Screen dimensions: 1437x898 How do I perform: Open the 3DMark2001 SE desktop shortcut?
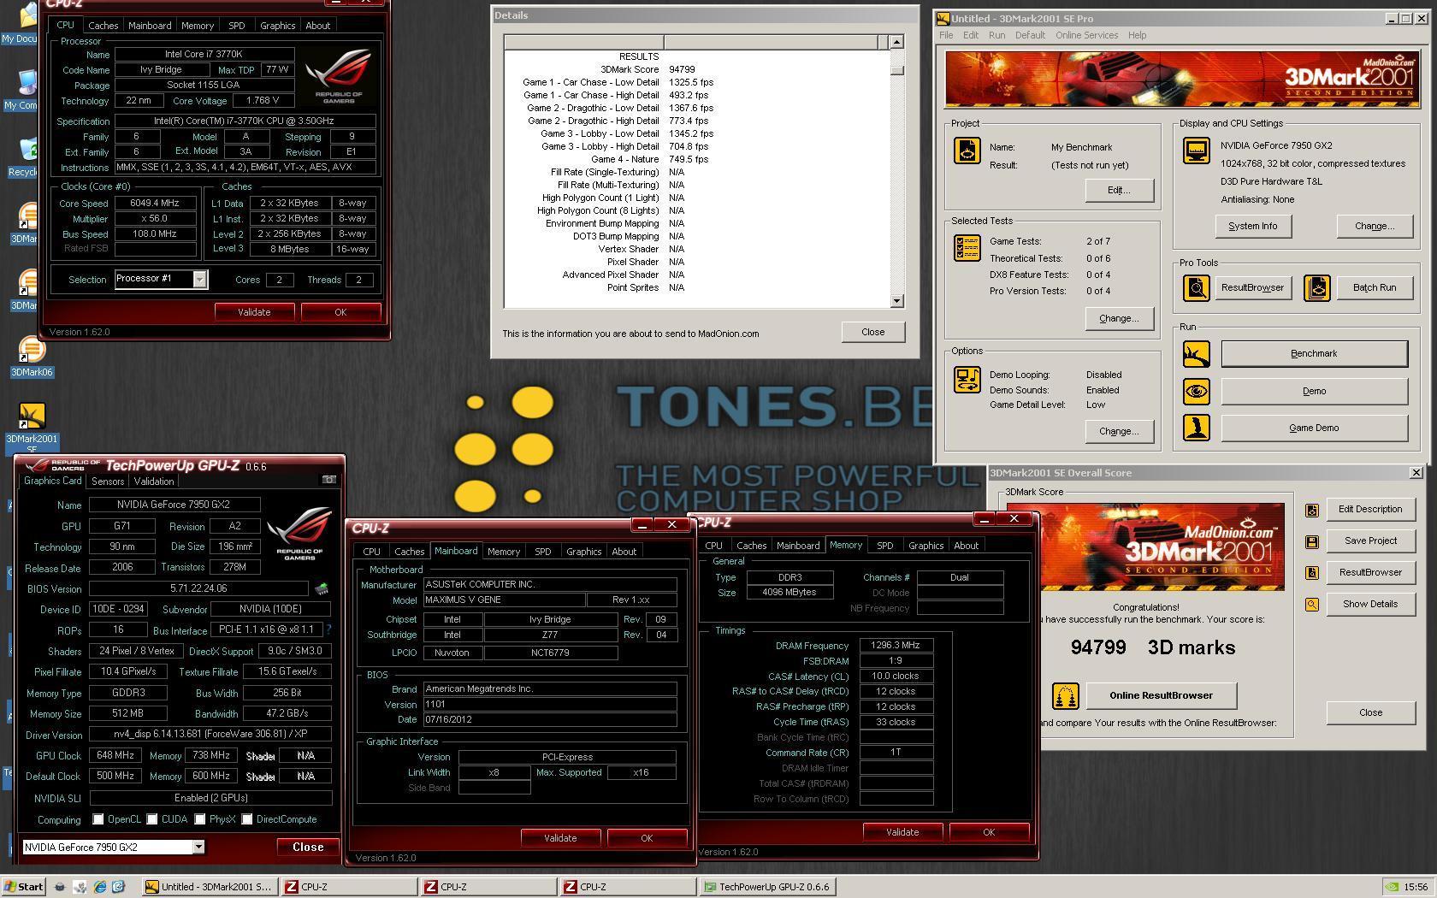tap(32, 428)
